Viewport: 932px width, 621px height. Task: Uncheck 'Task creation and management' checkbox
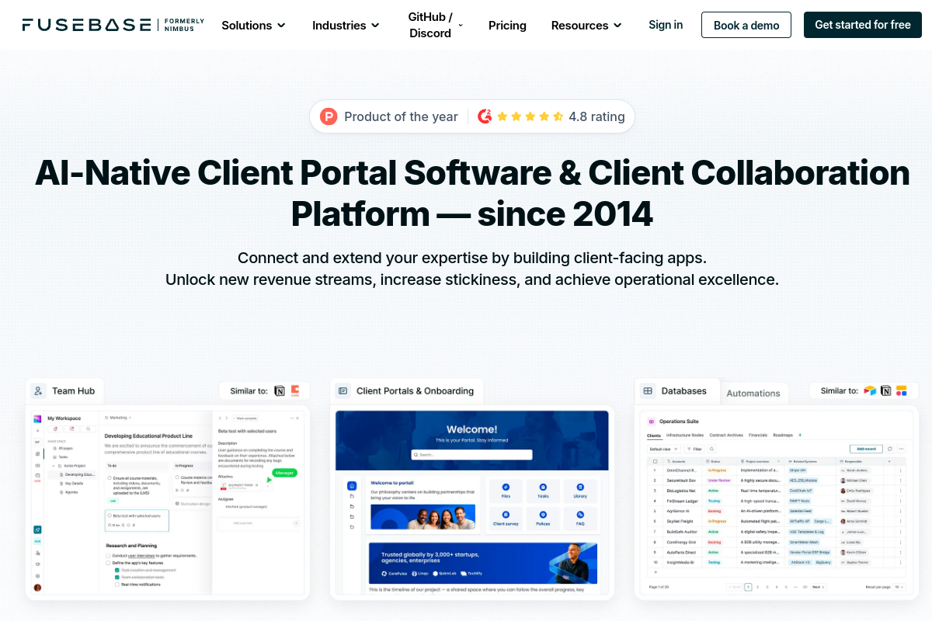[x=116, y=570]
